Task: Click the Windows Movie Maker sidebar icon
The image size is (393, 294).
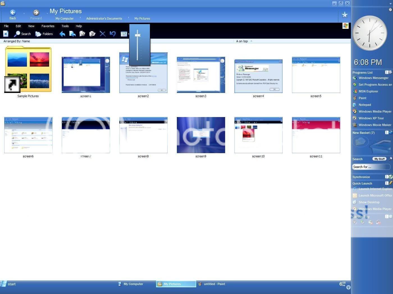Action: [x=355, y=125]
